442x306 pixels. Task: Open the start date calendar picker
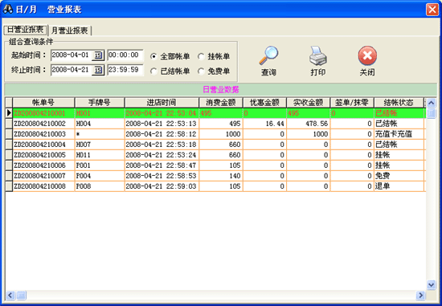point(98,55)
